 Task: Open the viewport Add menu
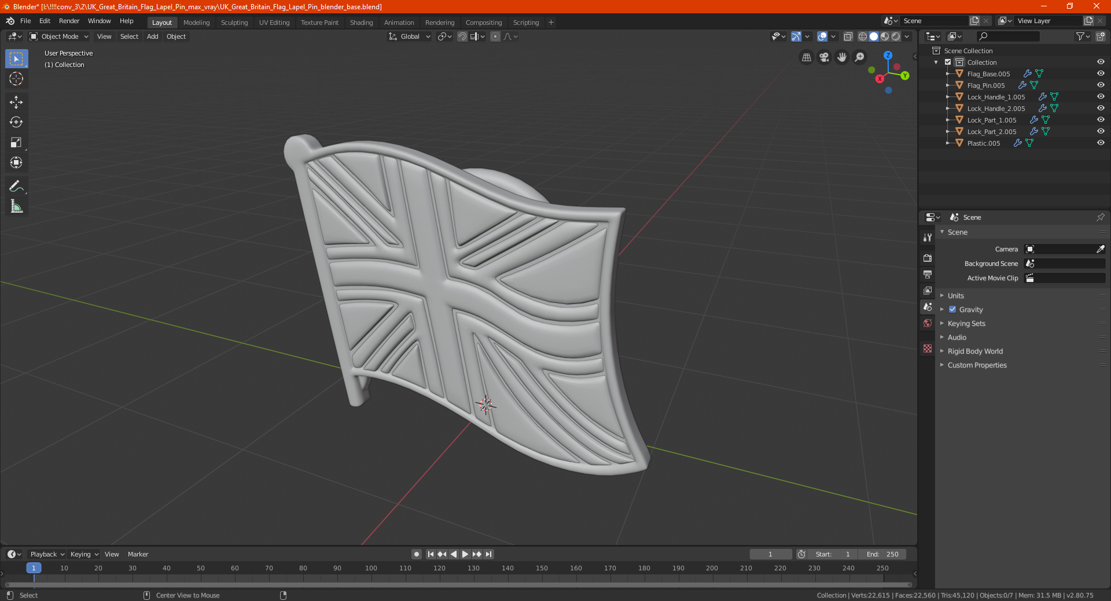[152, 36]
